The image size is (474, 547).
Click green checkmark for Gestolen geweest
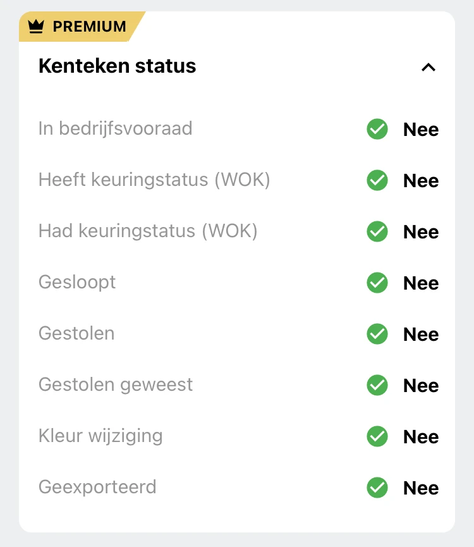pyautogui.click(x=377, y=386)
